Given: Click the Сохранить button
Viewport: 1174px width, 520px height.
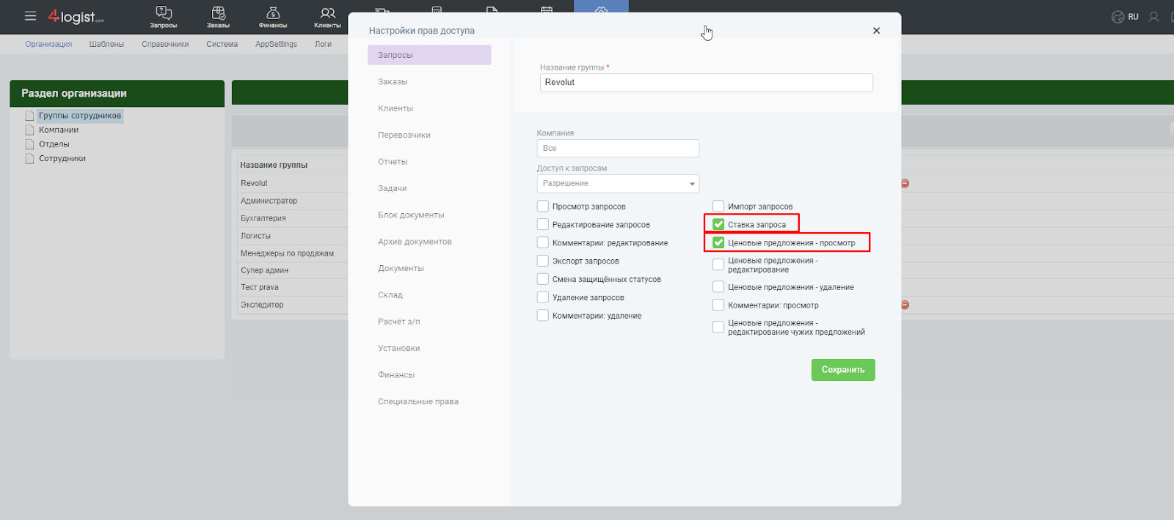Looking at the screenshot, I should [843, 370].
